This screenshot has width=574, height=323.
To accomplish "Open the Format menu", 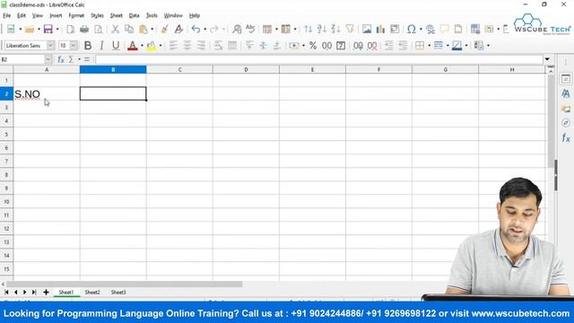I will (76, 15).
